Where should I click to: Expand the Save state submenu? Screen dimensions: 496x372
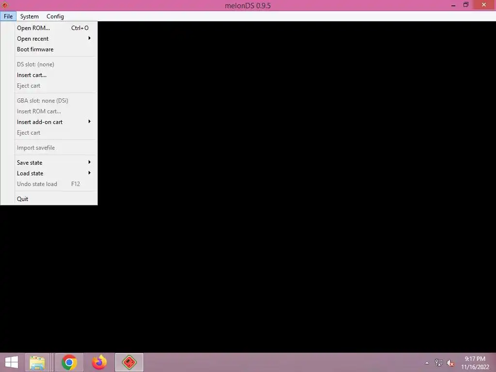[x=55, y=163]
